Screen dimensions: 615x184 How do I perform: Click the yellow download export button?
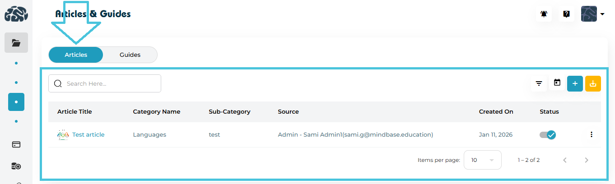click(x=593, y=83)
